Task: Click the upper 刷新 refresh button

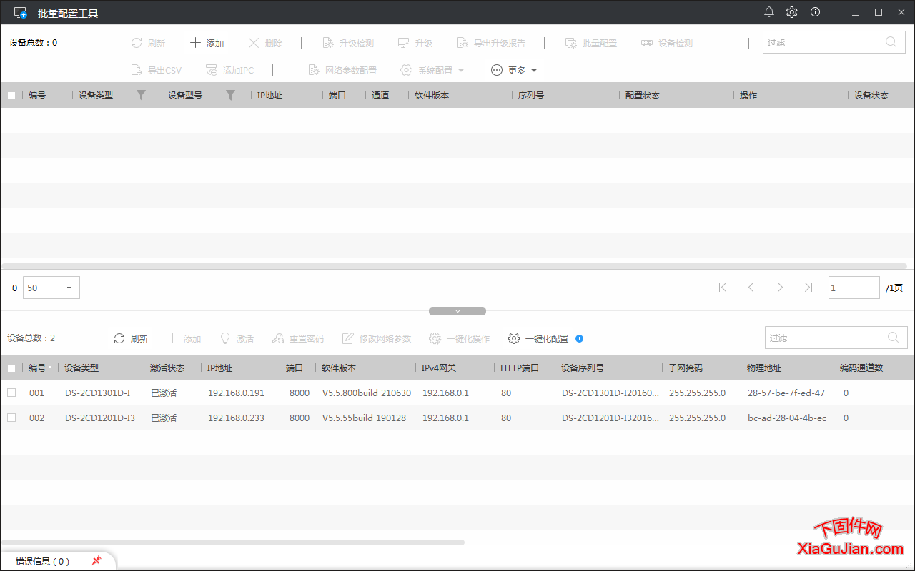Action: pyautogui.click(x=148, y=43)
